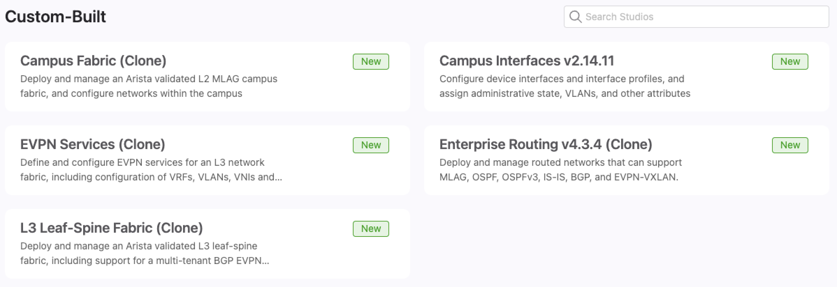Click New badge on Enterprise Routing card
The height and width of the screenshot is (287, 837).
click(790, 145)
